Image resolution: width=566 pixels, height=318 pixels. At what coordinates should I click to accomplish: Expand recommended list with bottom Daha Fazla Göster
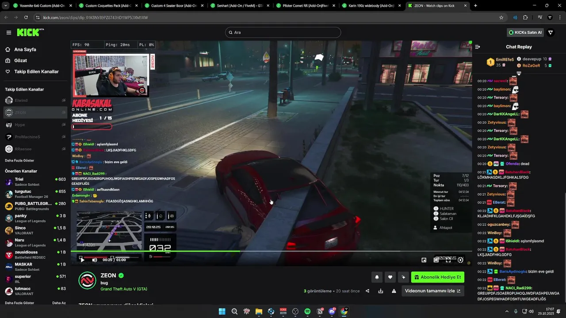(x=19, y=303)
